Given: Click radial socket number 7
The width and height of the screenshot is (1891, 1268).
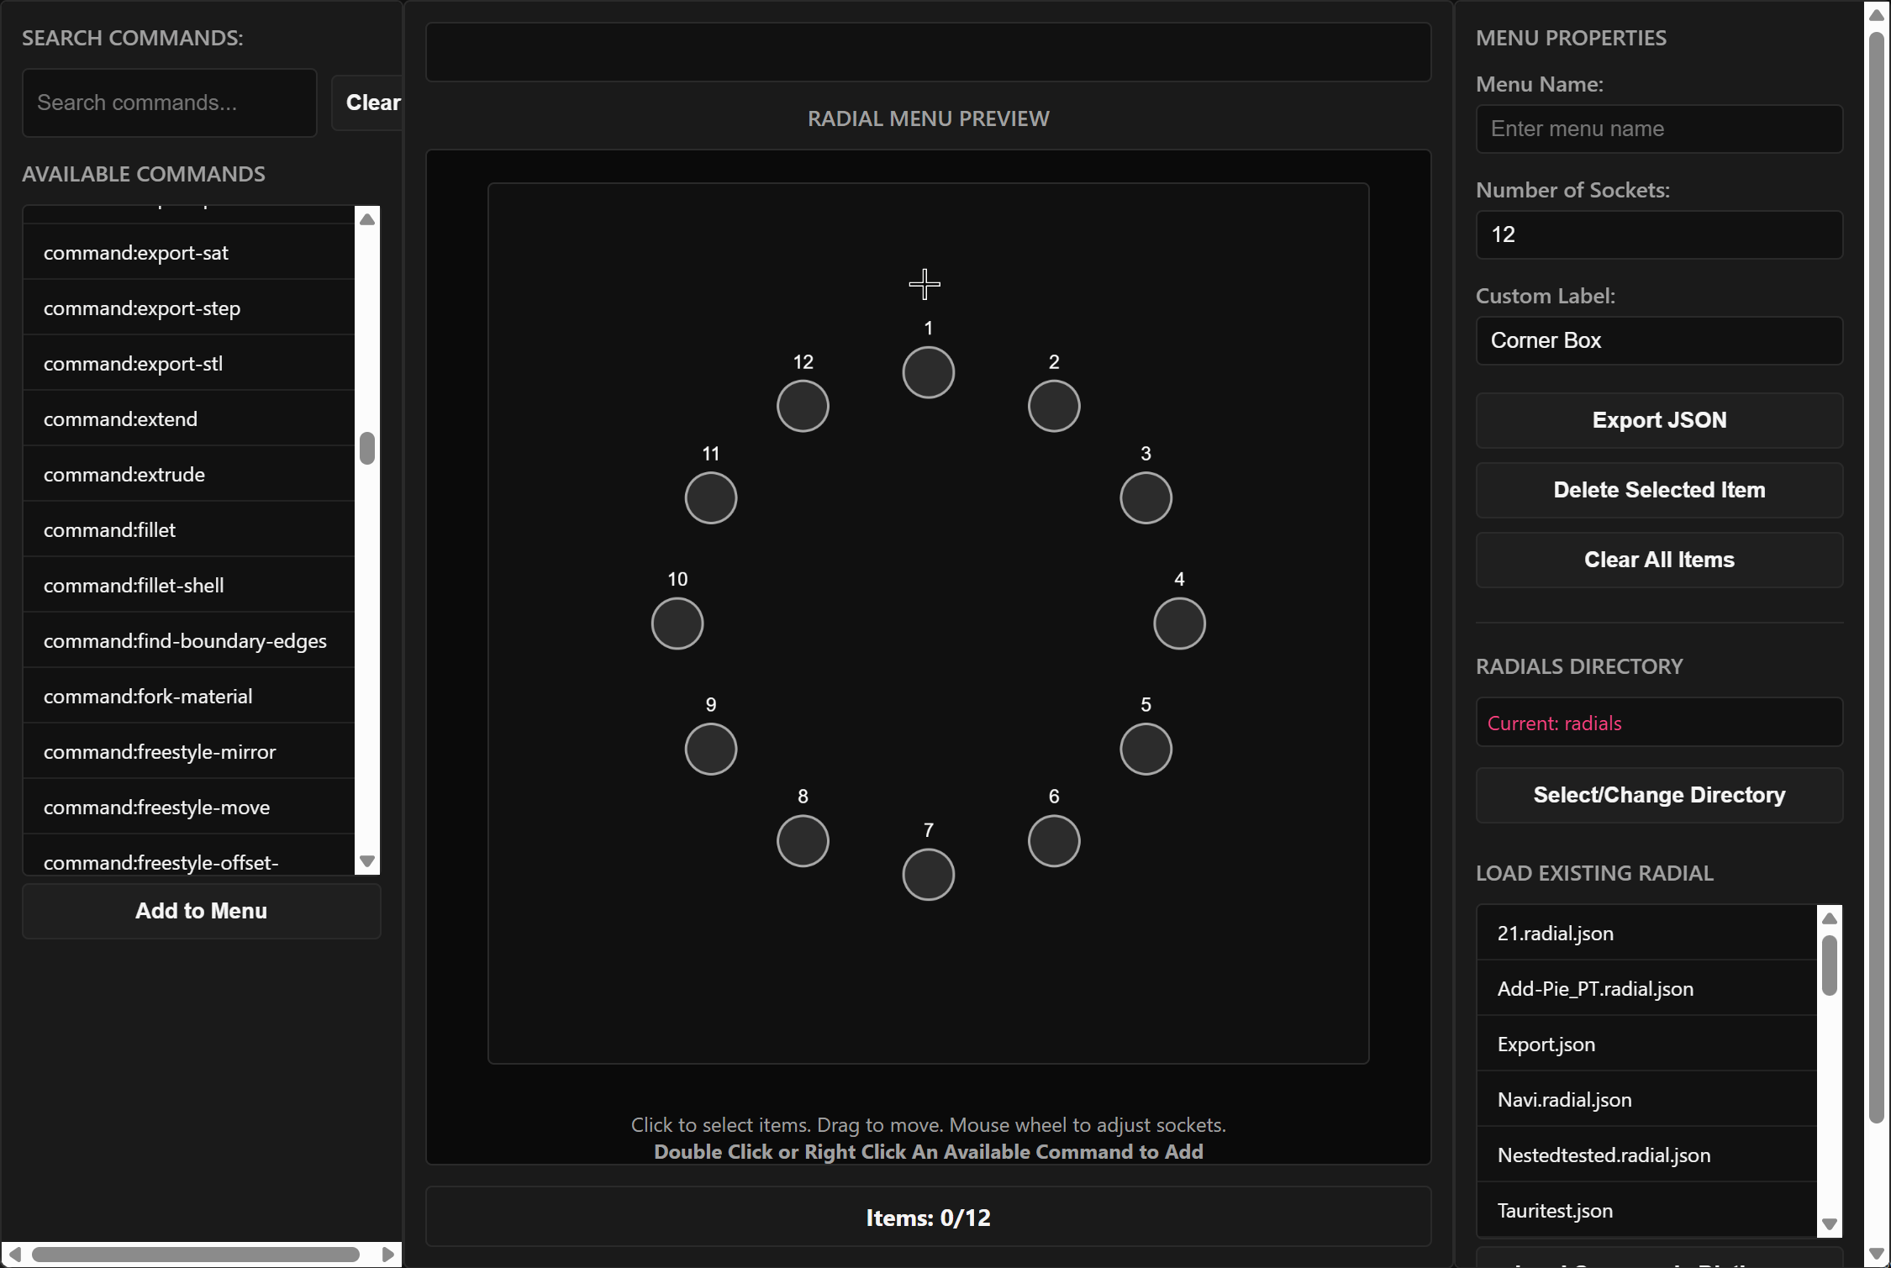Looking at the screenshot, I should pos(928,875).
